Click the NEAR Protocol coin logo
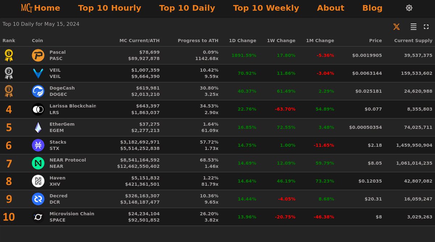The height and width of the screenshot is (242, 435). point(38,163)
